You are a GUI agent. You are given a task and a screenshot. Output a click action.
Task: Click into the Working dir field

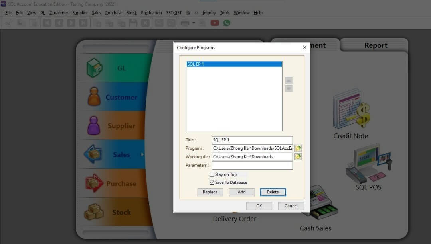click(252, 157)
